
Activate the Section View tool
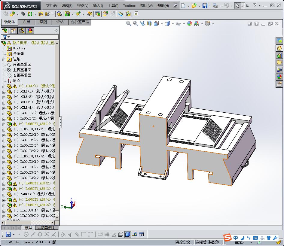pos(149,23)
